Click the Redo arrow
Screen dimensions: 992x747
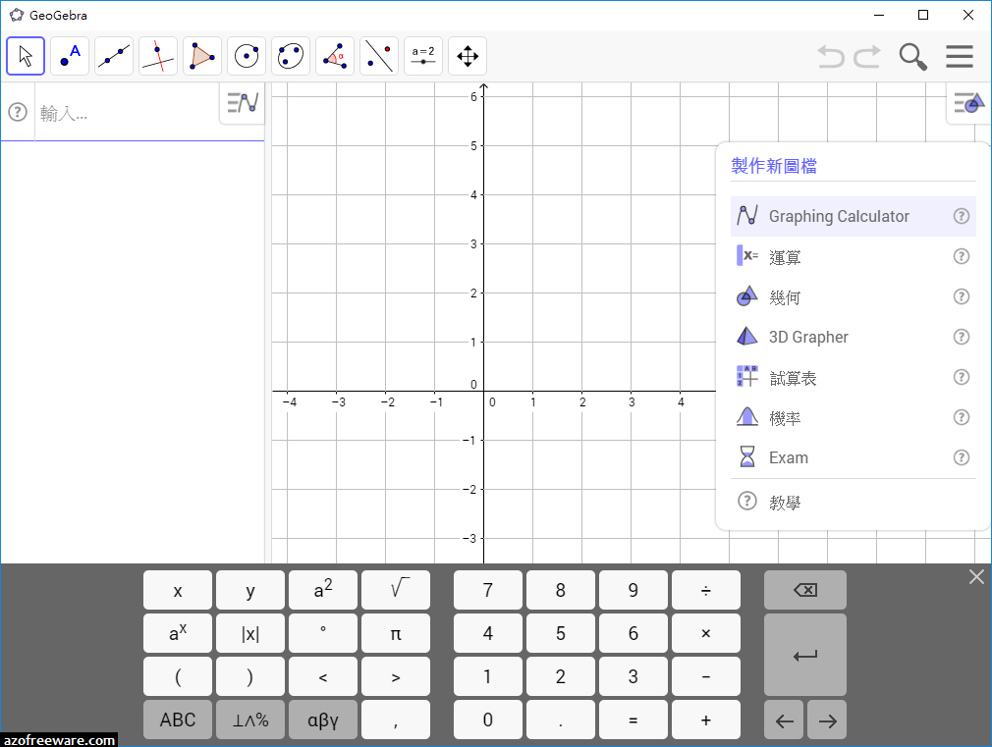pyautogui.click(x=867, y=56)
